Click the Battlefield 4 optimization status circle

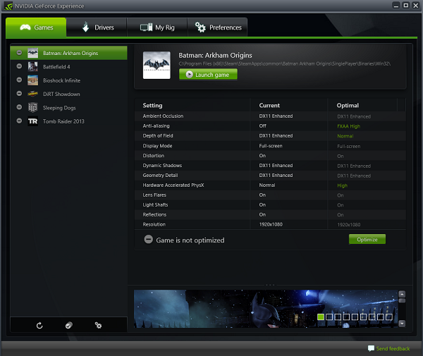(x=18, y=67)
